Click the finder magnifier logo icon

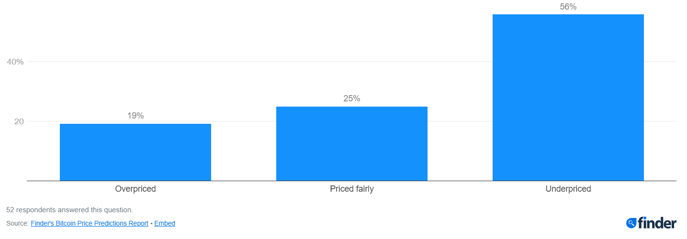631,223
